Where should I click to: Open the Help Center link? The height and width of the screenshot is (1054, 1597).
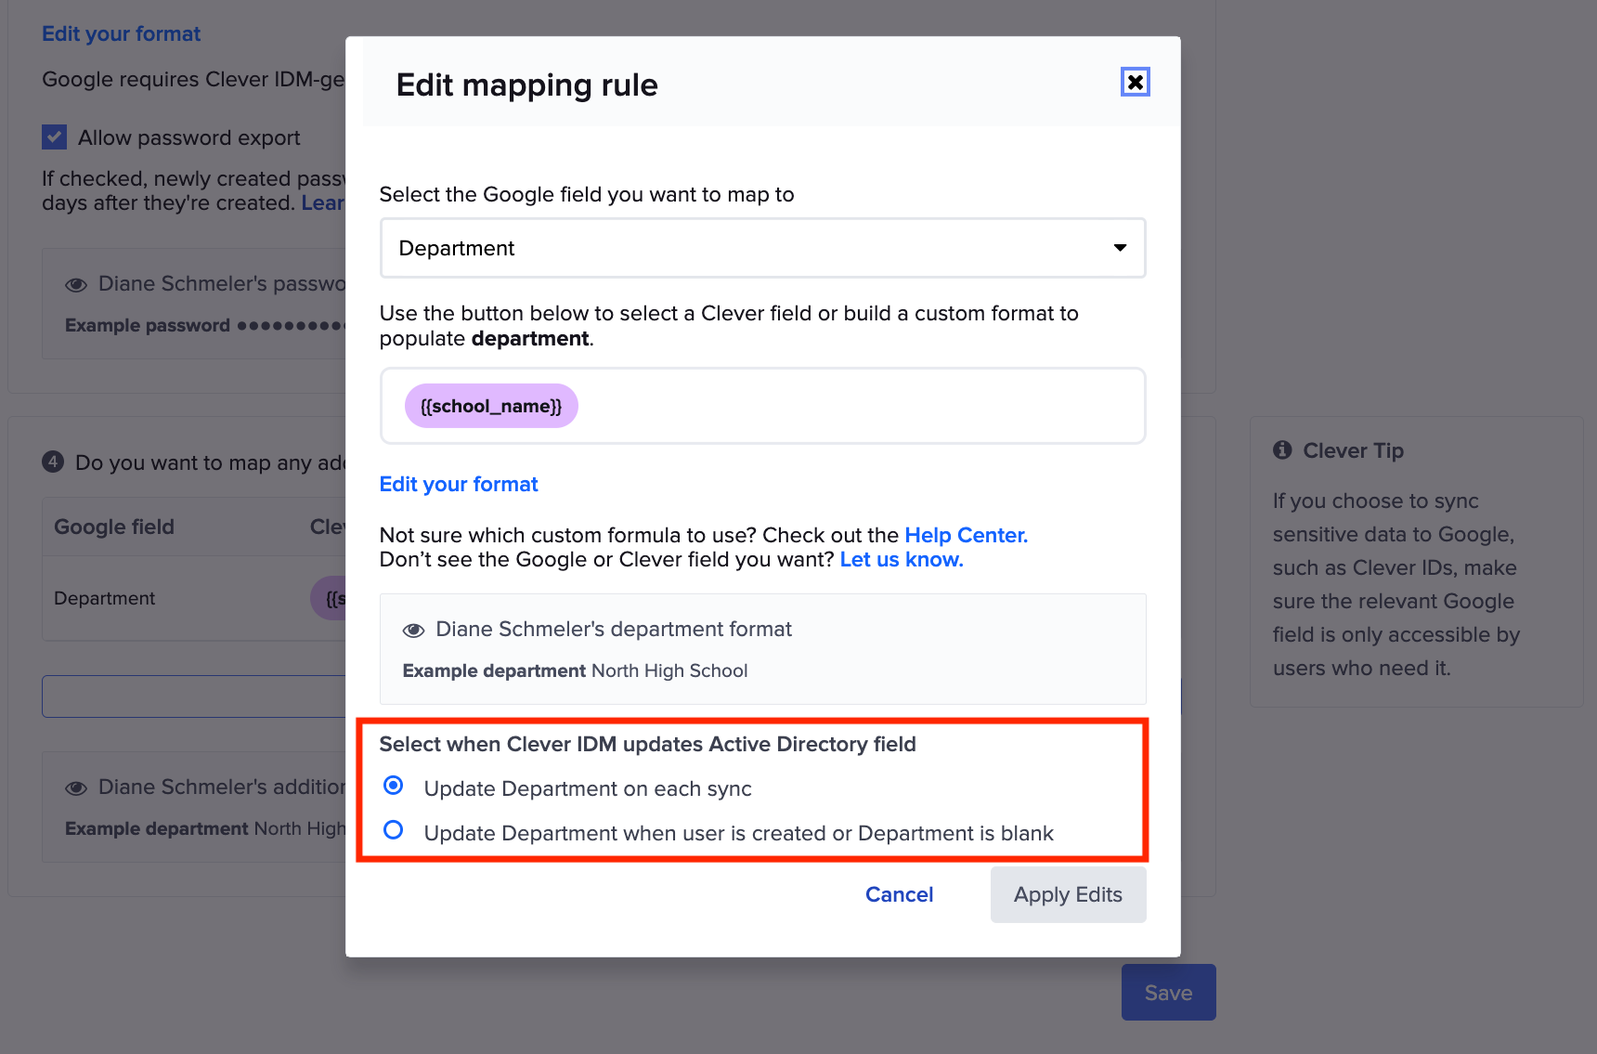[966, 535]
